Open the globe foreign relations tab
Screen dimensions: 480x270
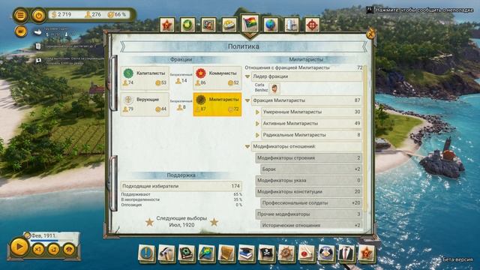(271, 25)
